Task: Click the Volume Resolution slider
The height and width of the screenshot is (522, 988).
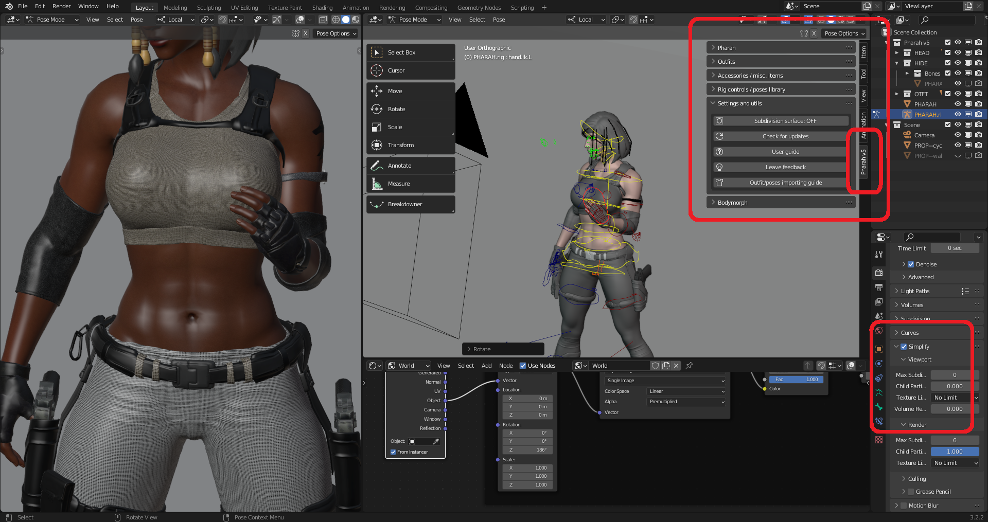Action: 955,409
